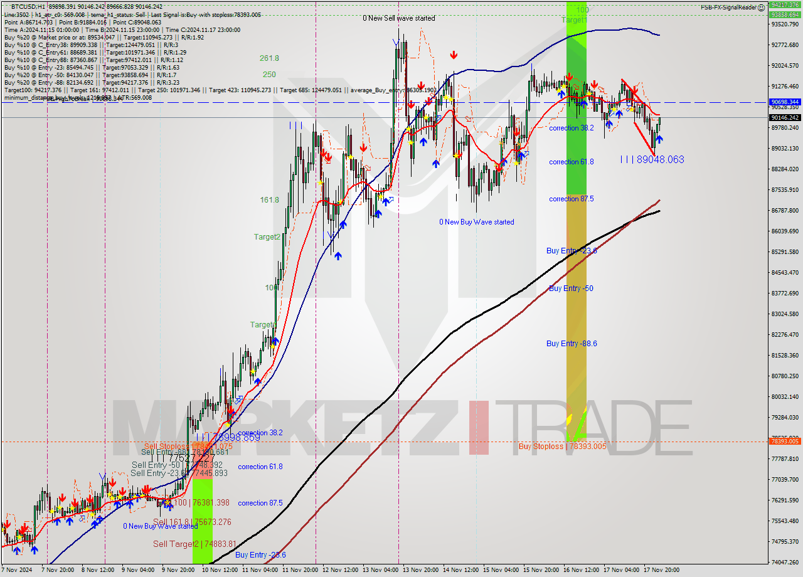Select the green 94217.376 price tag

[x=785, y=4]
